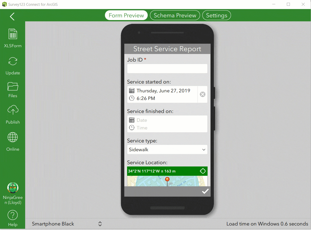Click the back arrow icon
The image size is (311, 230).
click(12, 17)
